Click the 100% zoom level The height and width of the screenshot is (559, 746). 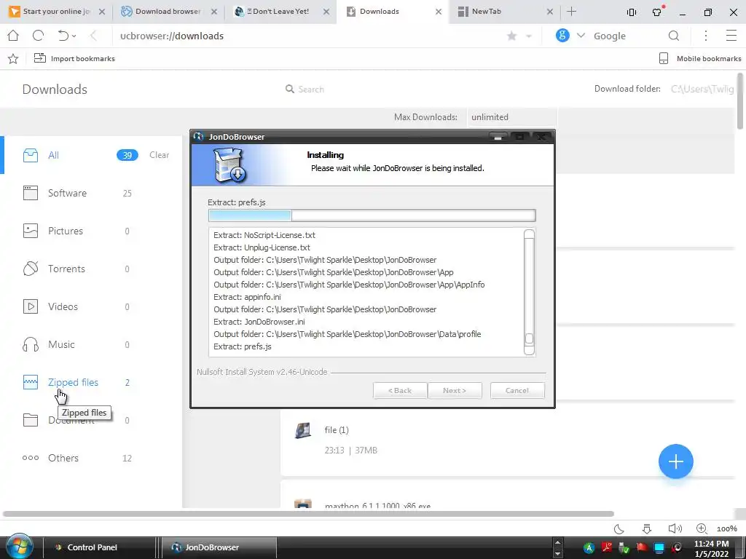726,528
